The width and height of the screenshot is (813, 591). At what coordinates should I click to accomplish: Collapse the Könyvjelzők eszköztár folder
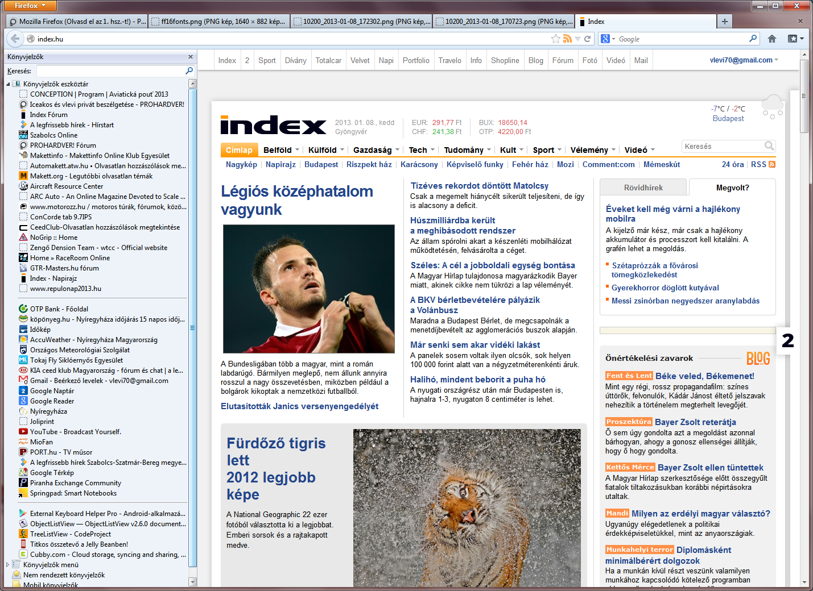[x=9, y=84]
